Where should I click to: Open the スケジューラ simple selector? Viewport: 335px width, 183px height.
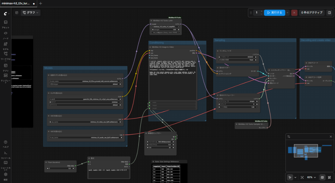click(238, 101)
